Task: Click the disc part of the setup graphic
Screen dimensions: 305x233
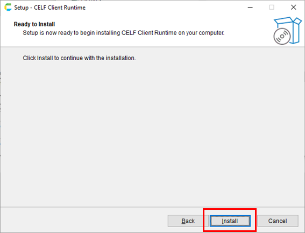Action: 282,37
